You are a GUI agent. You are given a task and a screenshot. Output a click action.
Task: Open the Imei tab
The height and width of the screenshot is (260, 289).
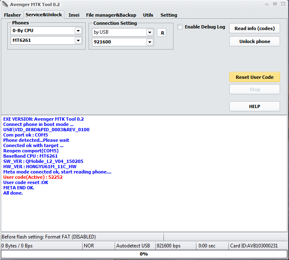[74, 15]
